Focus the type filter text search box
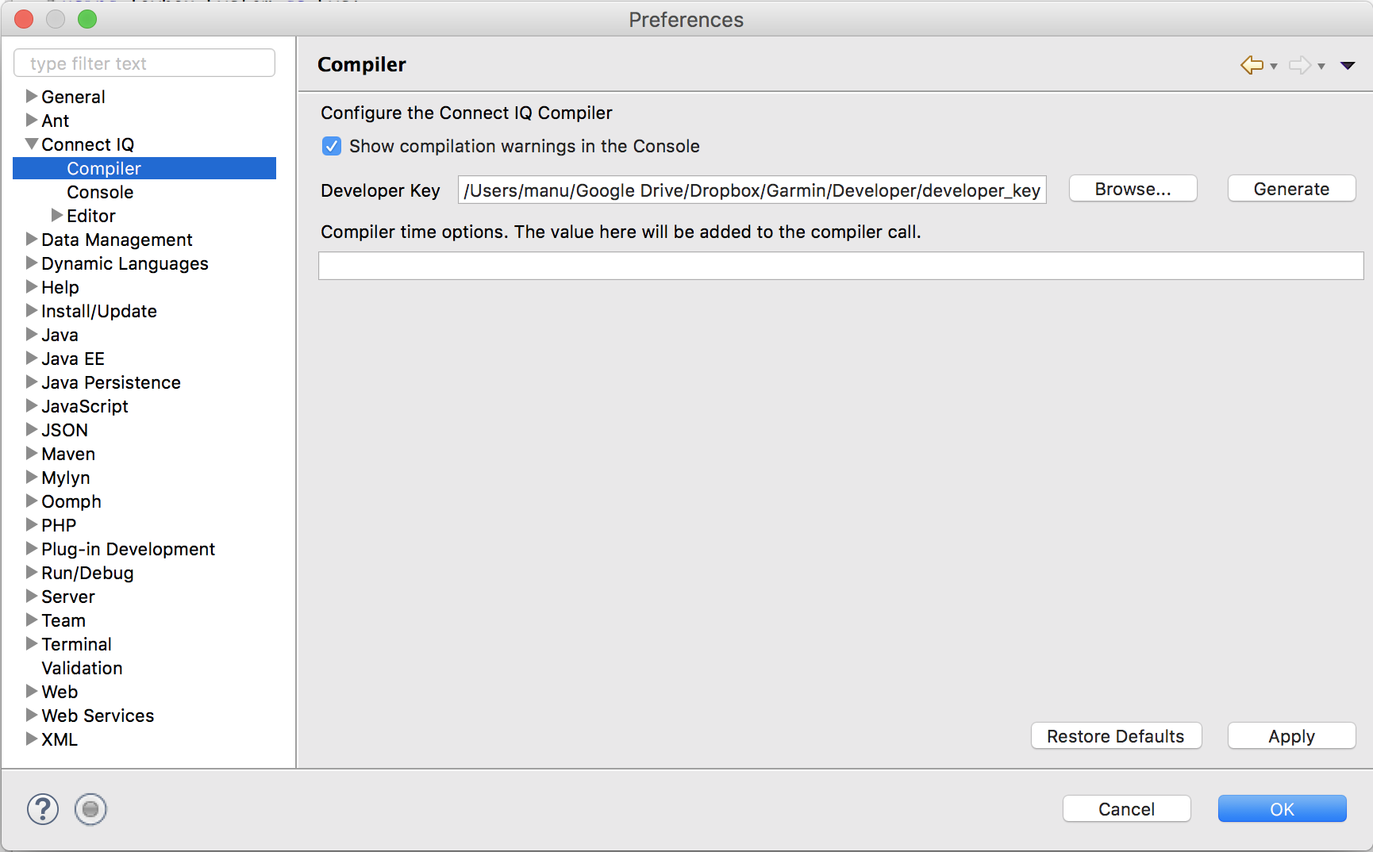 tap(144, 63)
